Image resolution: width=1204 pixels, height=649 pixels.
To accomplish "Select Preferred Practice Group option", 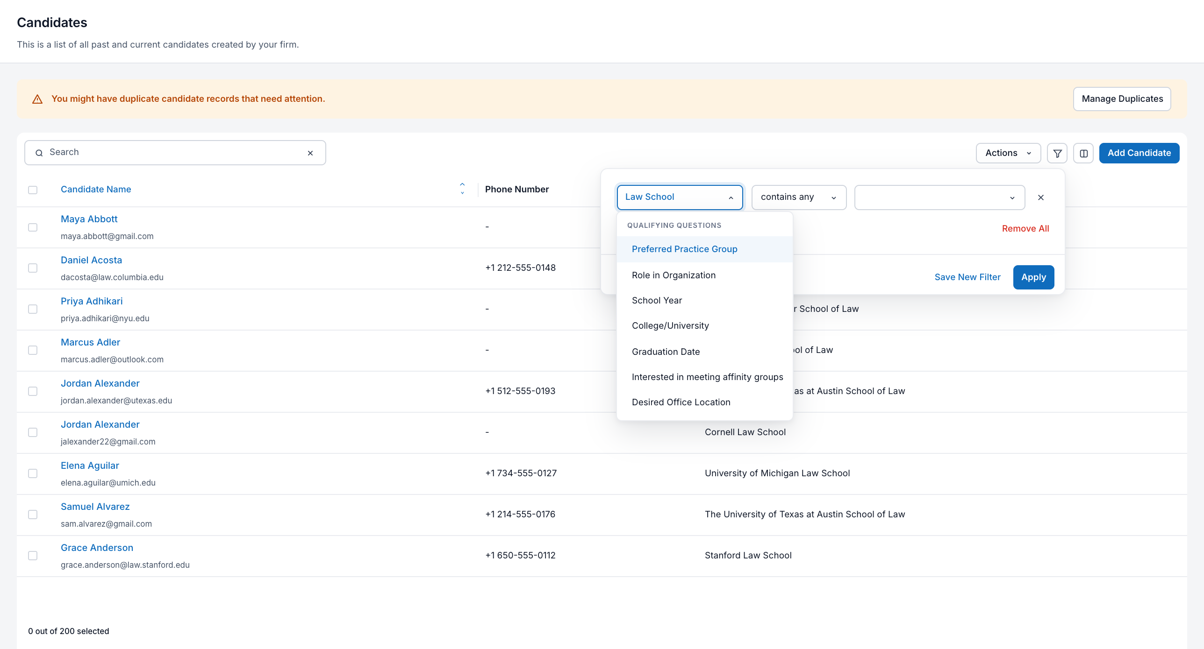I will click(705, 249).
